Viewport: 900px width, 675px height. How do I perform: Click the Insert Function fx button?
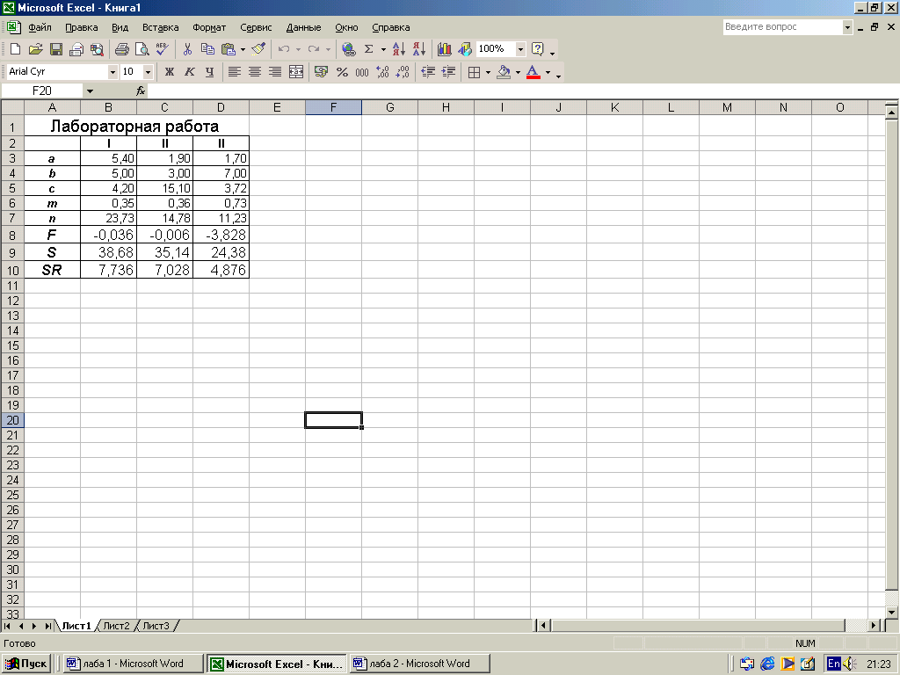[x=141, y=91]
